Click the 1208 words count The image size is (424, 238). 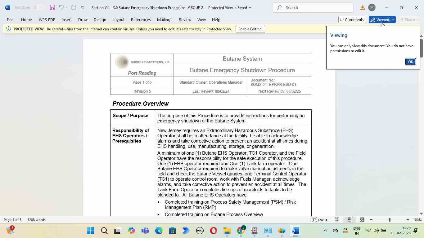[36, 220]
